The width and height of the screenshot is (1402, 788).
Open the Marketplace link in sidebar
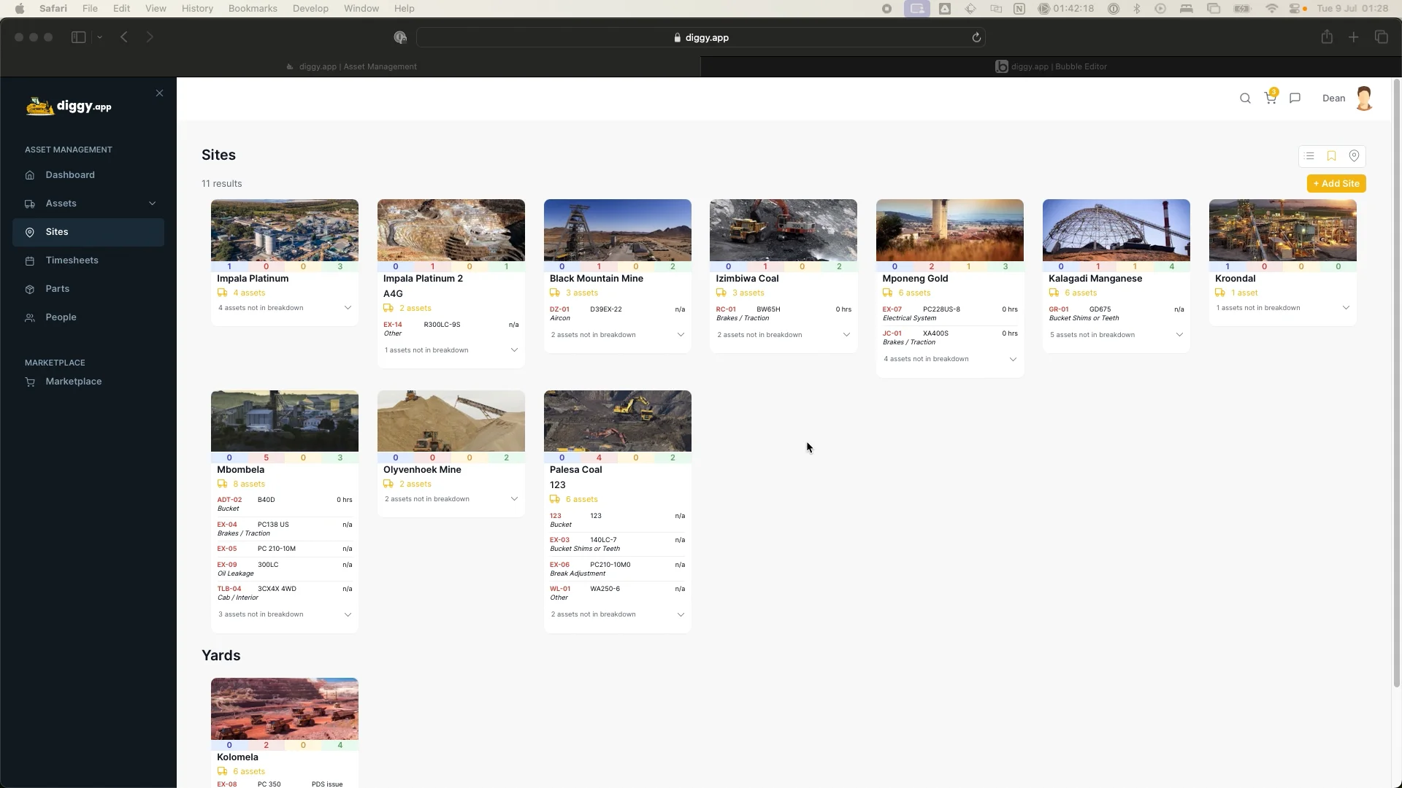tap(73, 382)
